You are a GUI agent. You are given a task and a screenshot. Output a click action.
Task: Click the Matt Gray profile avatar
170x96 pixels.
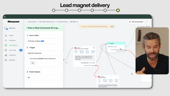pos(6,28)
